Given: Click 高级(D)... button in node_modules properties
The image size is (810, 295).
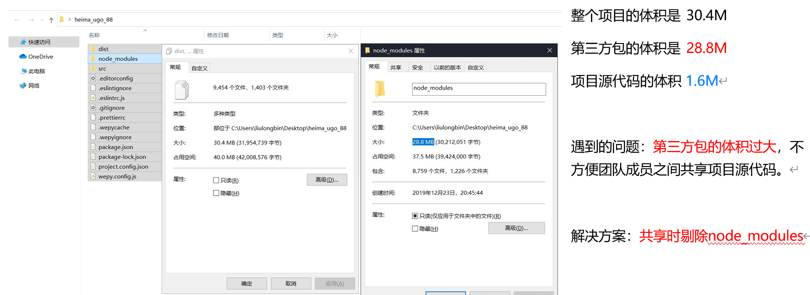Looking at the screenshot, I should [516, 228].
